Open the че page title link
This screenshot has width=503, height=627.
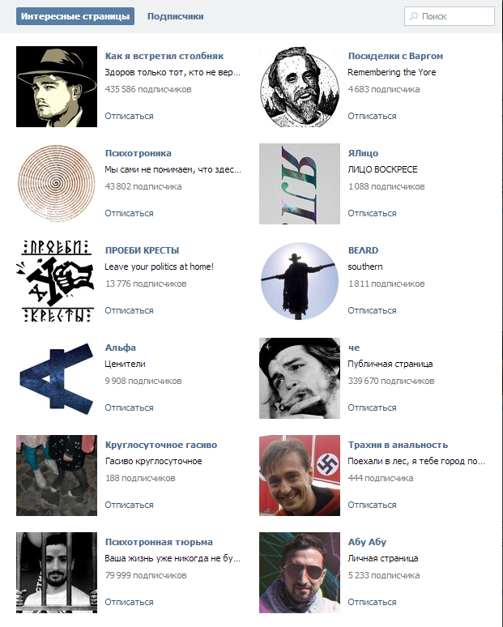pyautogui.click(x=354, y=348)
